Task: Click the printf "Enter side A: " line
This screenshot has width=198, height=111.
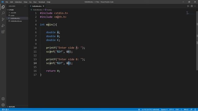Action: pyautogui.click(x=66, y=48)
